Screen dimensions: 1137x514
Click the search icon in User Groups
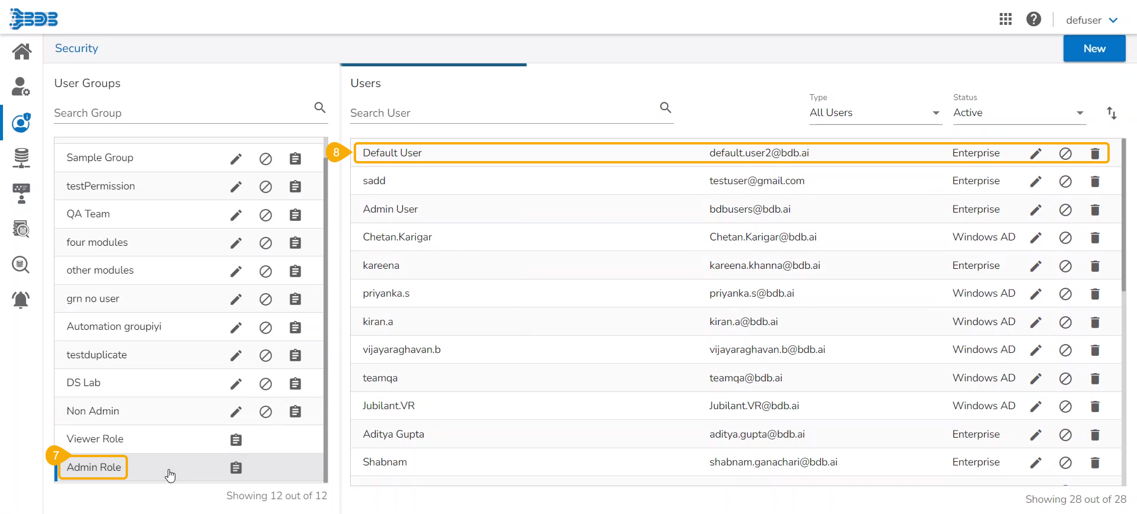click(320, 108)
